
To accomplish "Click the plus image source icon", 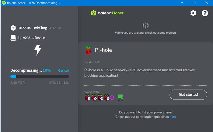I will pos(13,28).
